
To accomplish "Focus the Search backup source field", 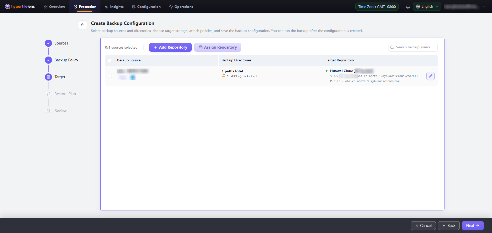I will [x=413, y=47].
